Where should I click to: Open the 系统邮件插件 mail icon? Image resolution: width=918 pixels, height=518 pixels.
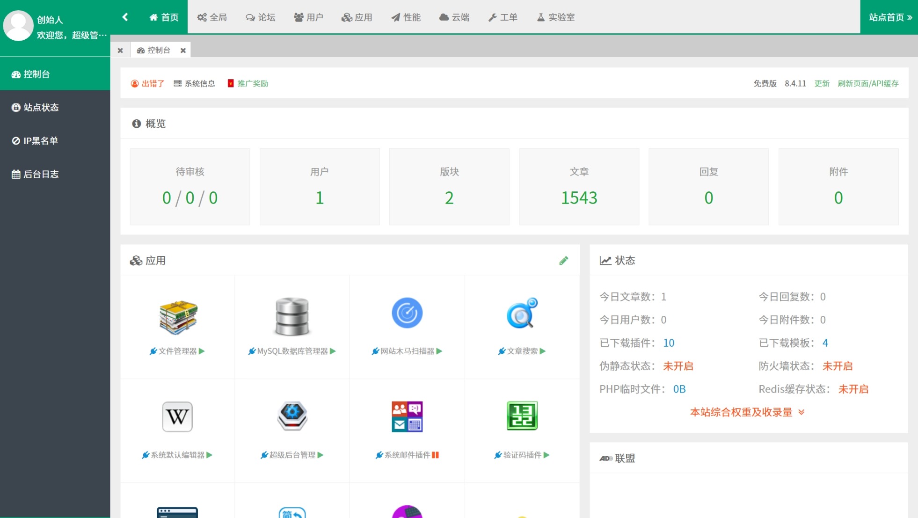tap(407, 416)
